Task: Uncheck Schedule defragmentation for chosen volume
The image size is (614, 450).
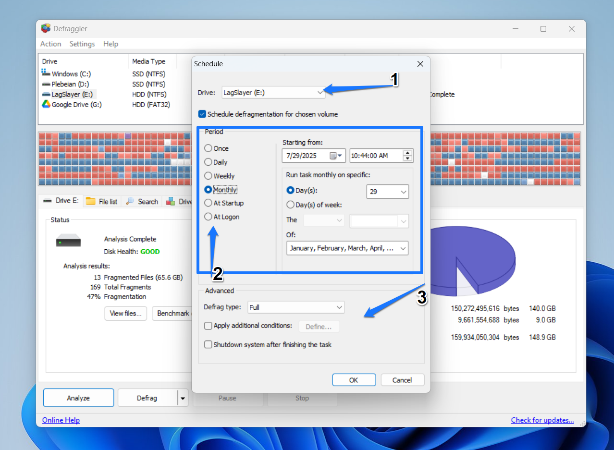Action: tap(203, 114)
